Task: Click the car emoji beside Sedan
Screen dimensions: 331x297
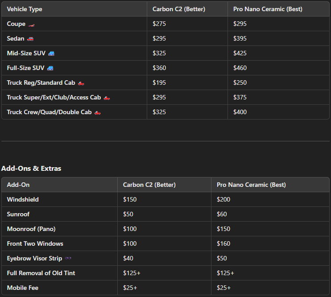Action: tap(30, 39)
